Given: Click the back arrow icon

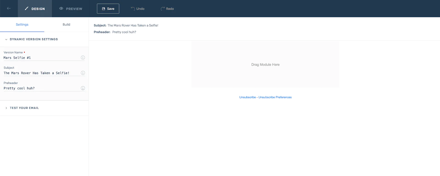Looking at the screenshot, I should point(9,9).
